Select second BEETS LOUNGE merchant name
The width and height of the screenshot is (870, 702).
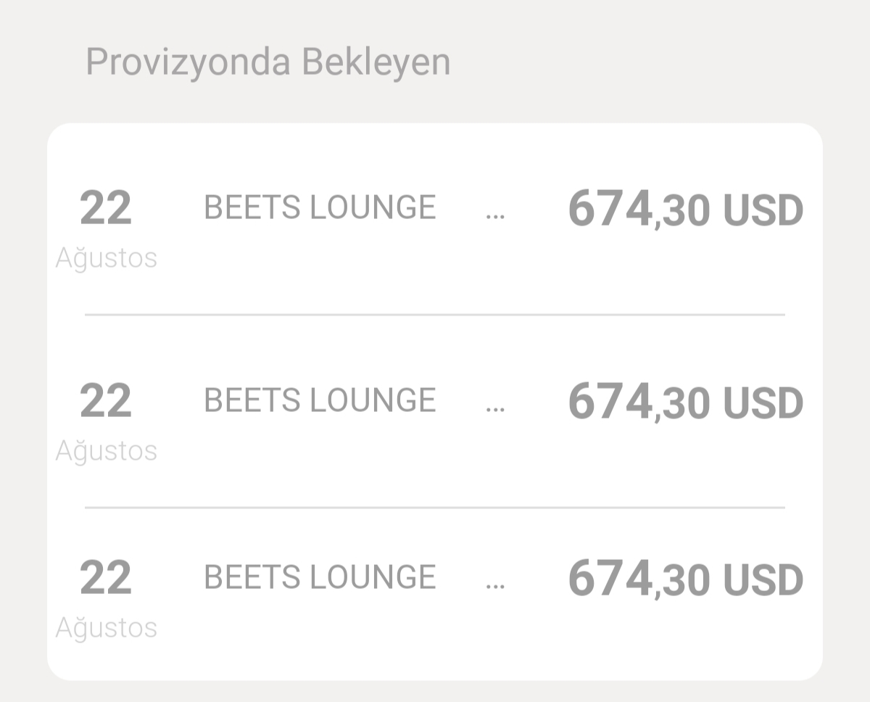point(320,400)
